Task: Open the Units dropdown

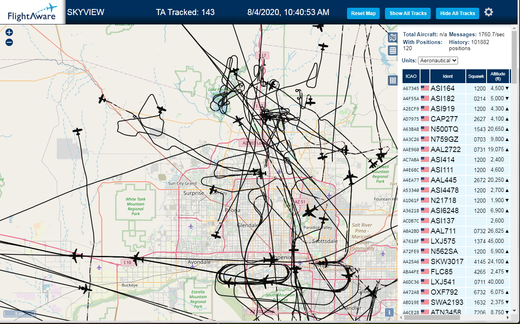Action: [x=438, y=60]
